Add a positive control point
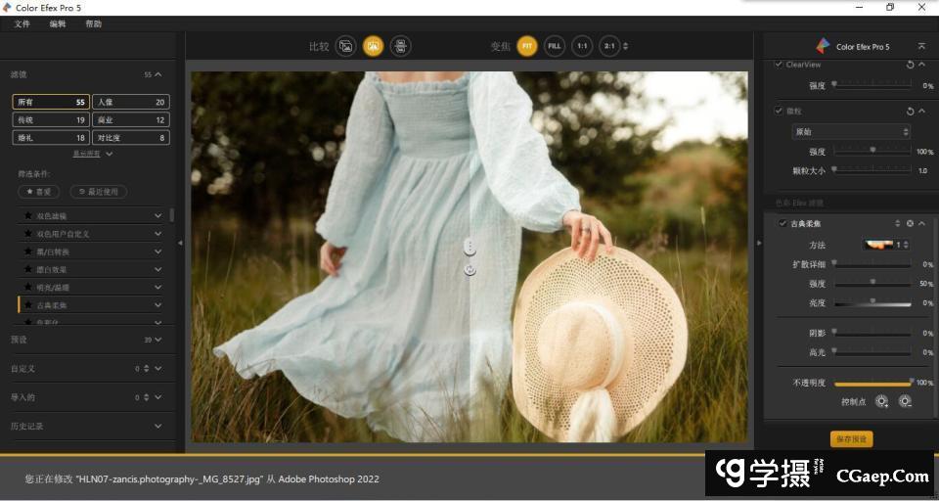The width and height of the screenshot is (939, 501). coord(882,401)
